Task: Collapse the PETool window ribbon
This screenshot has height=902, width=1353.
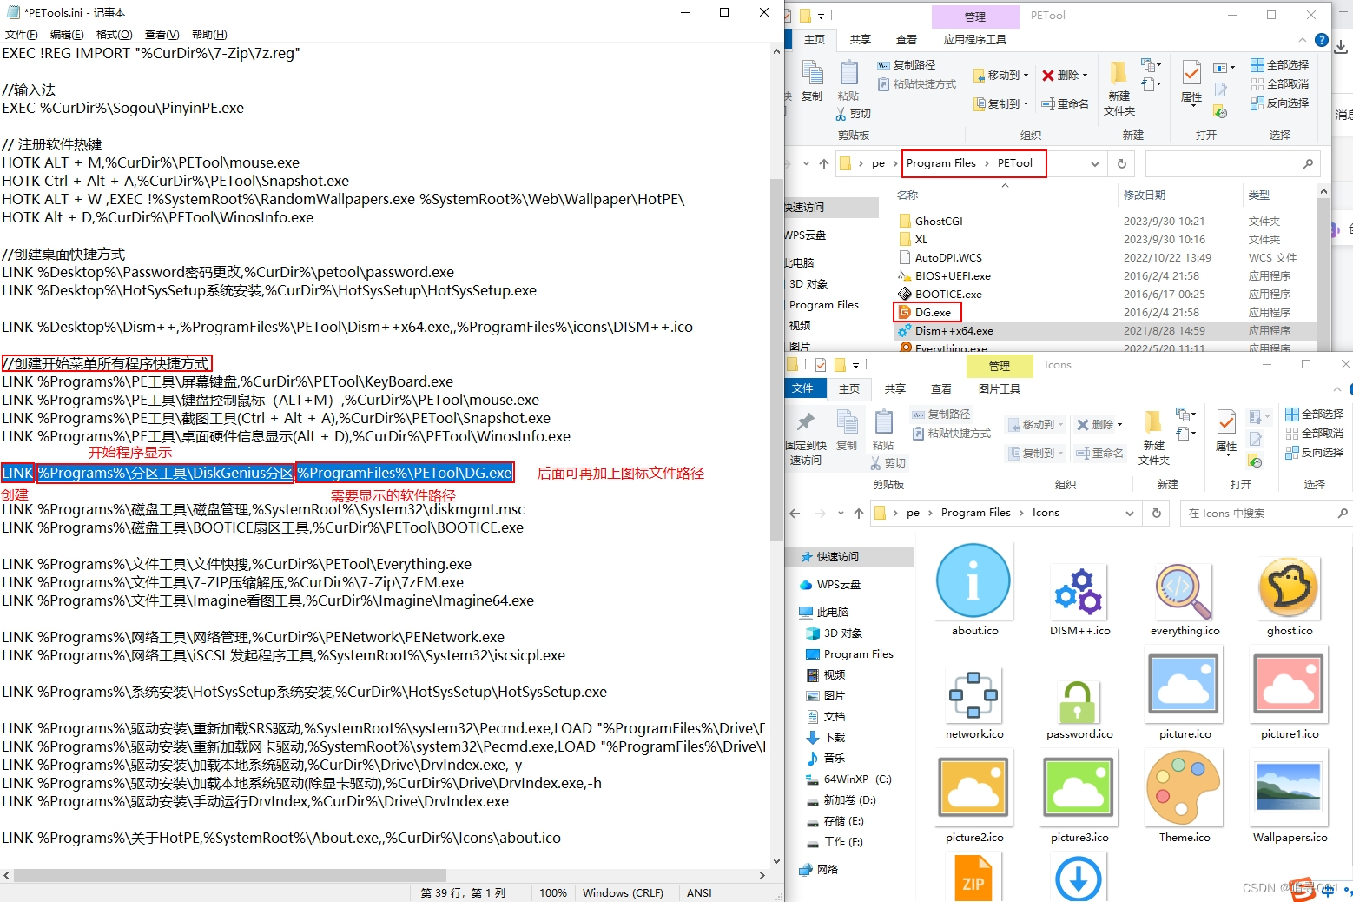Action: [x=1302, y=40]
